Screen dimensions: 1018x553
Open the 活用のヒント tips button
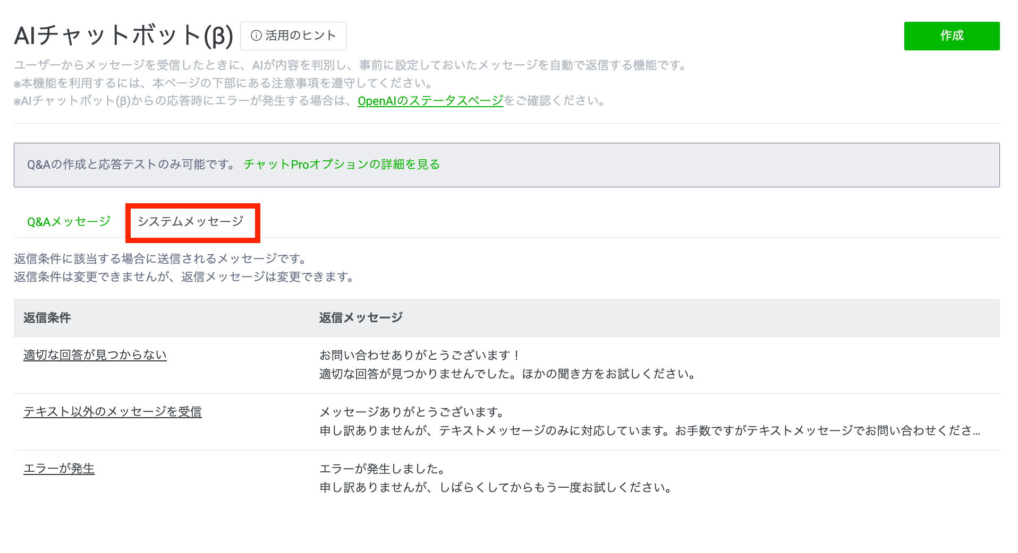pyautogui.click(x=293, y=36)
